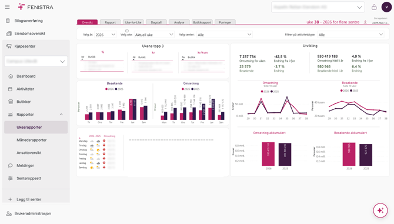The width and height of the screenshot is (394, 224).
Task: Open the Velg senter dropdown
Action: (x=225, y=35)
